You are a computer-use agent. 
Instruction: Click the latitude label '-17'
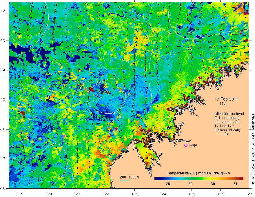pyautogui.click(x=3, y=159)
